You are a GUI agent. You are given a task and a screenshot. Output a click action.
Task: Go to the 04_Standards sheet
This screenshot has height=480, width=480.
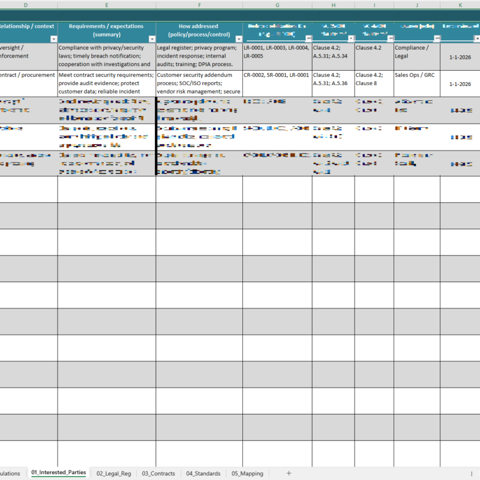[203, 473]
